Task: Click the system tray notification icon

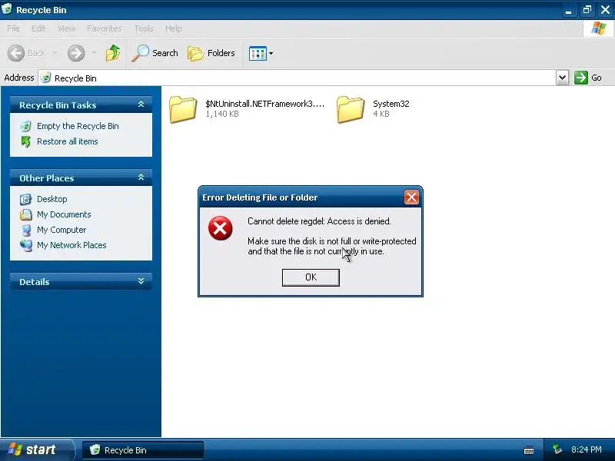Action: pyautogui.click(x=557, y=449)
